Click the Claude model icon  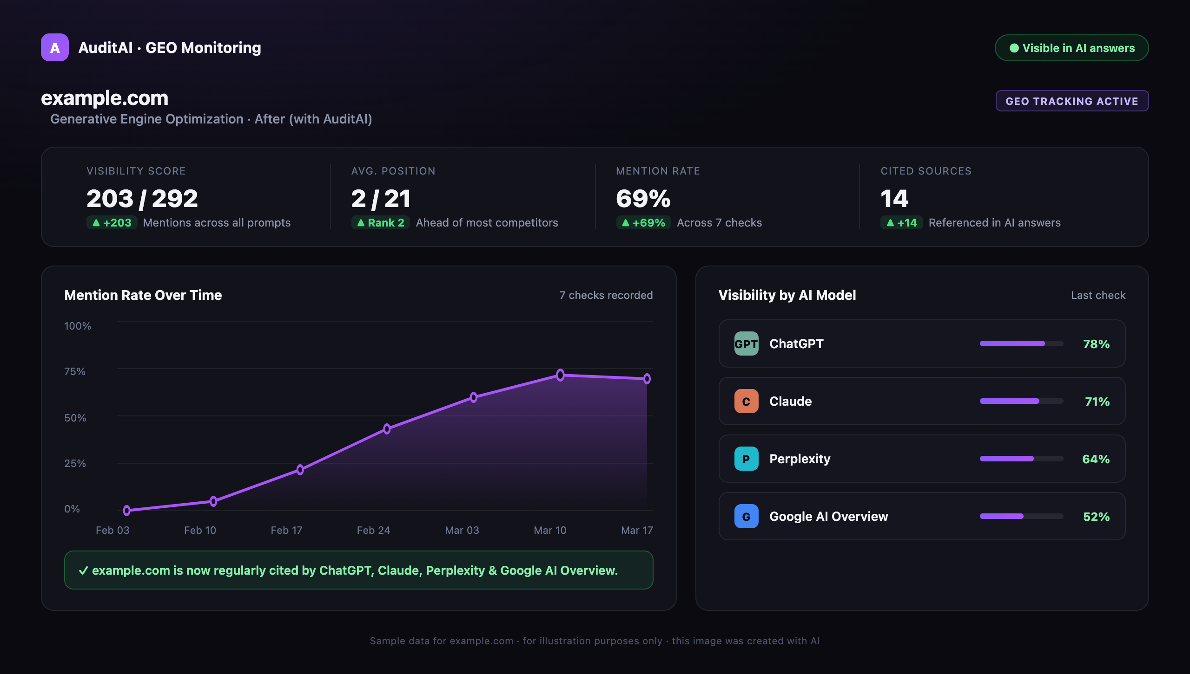pyautogui.click(x=746, y=401)
